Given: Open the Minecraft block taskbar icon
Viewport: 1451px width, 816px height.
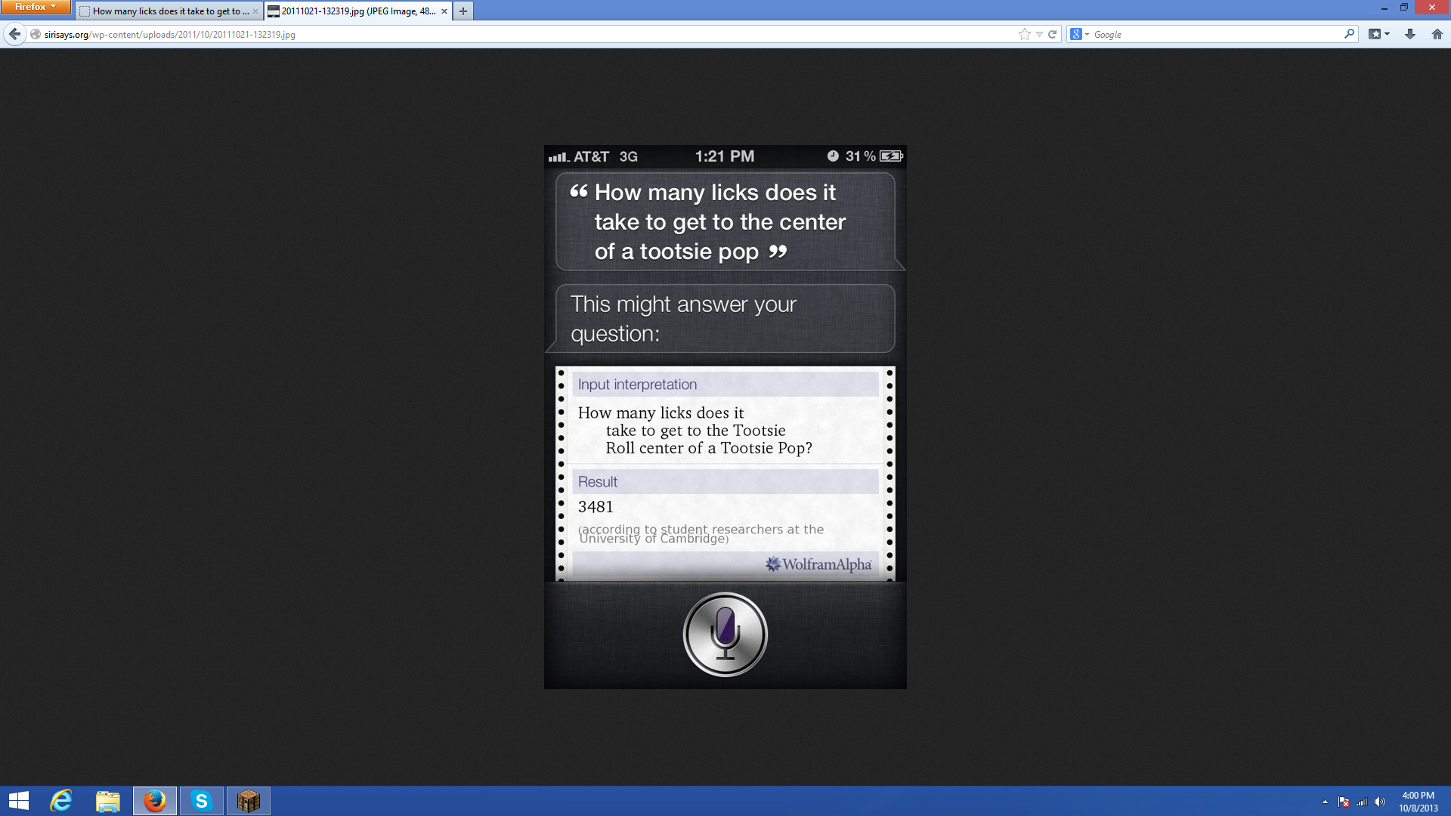Looking at the screenshot, I should tap(249, 801).
